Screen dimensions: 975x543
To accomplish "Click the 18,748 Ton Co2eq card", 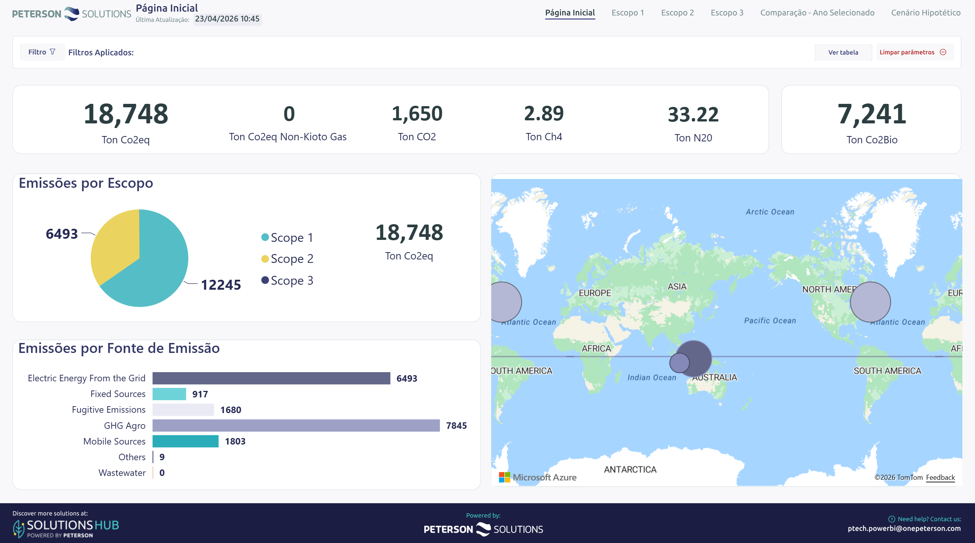I will click(126, 122).
